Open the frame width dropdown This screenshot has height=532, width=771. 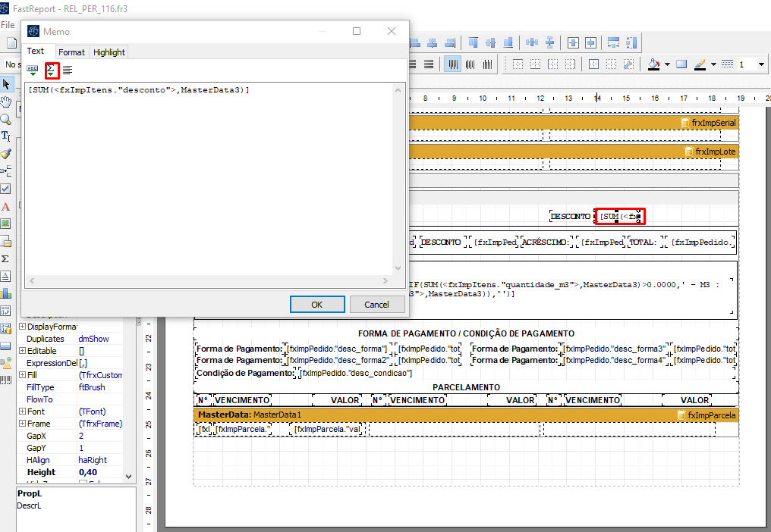point(761,64)
